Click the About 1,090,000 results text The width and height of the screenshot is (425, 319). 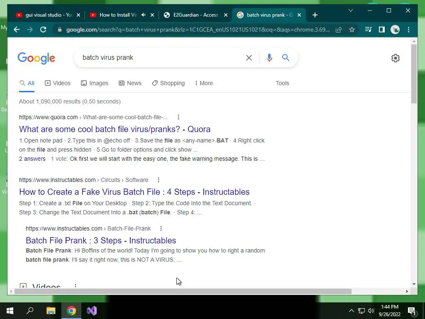[x=70, y=101]
